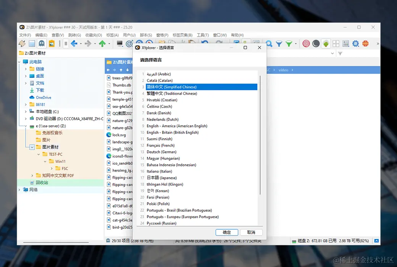Screen dimensions: 397x267
Task: Open the address bar dropdown chevron
Action: (x=332, y=53)
